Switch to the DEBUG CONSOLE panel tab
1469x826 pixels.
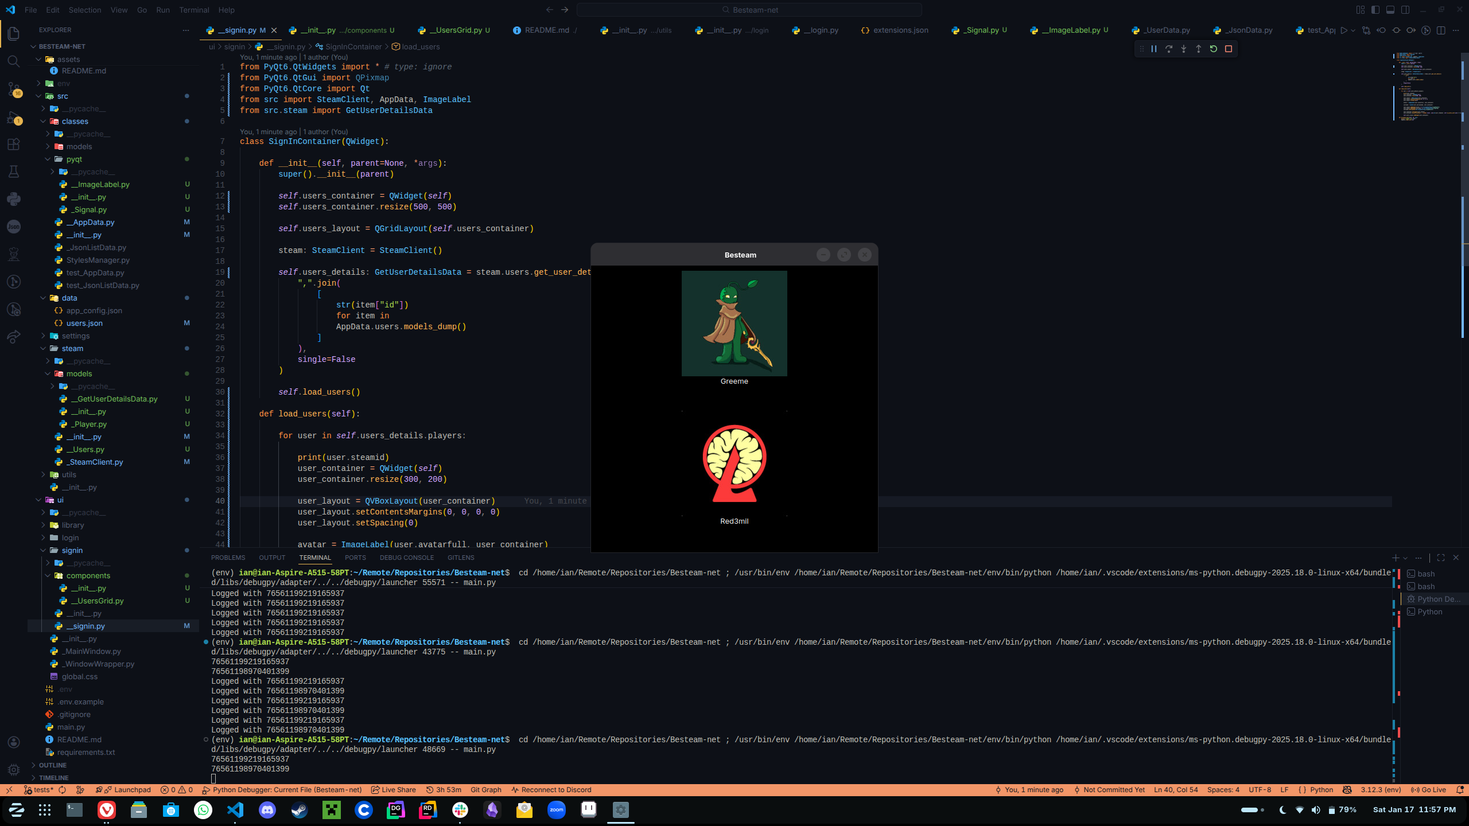(x=406, y=558)
